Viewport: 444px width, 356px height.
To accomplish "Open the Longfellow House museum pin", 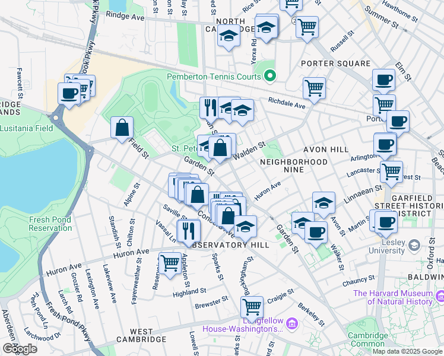I will tap(292, 323).
